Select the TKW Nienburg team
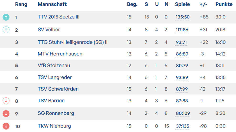The width and height of the screenshot is (236, 132). (x=54, y=126)
